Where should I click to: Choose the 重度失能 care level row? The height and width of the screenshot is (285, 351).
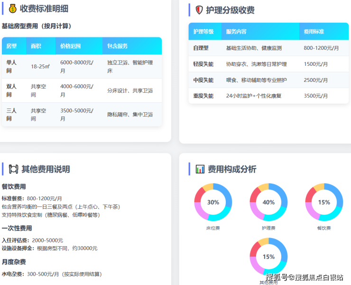point(203,96)
